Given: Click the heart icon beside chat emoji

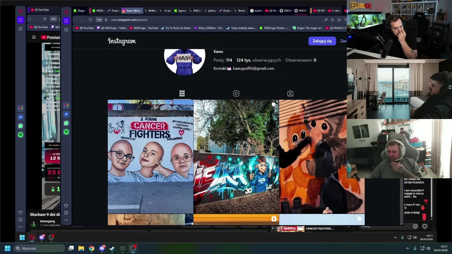Looking at the screenshot, I should pos(425,226).
